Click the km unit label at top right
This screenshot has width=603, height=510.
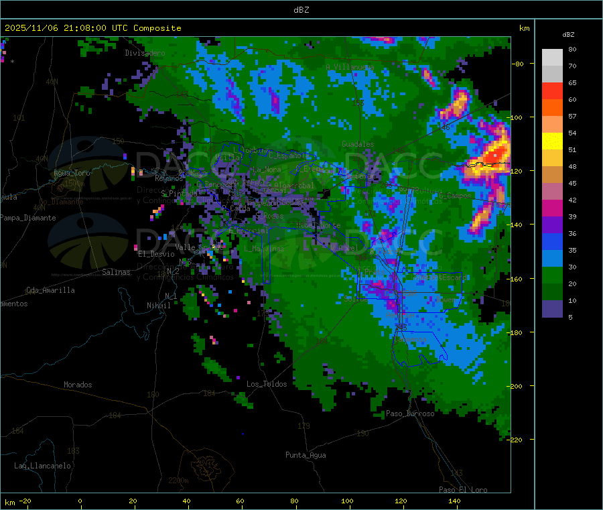[524, 28]
